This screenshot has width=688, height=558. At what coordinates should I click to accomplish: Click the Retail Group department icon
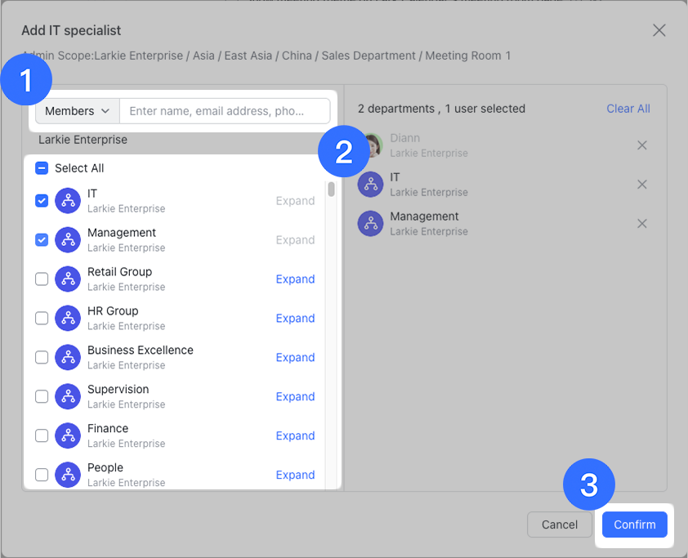[x=68, y=279]
